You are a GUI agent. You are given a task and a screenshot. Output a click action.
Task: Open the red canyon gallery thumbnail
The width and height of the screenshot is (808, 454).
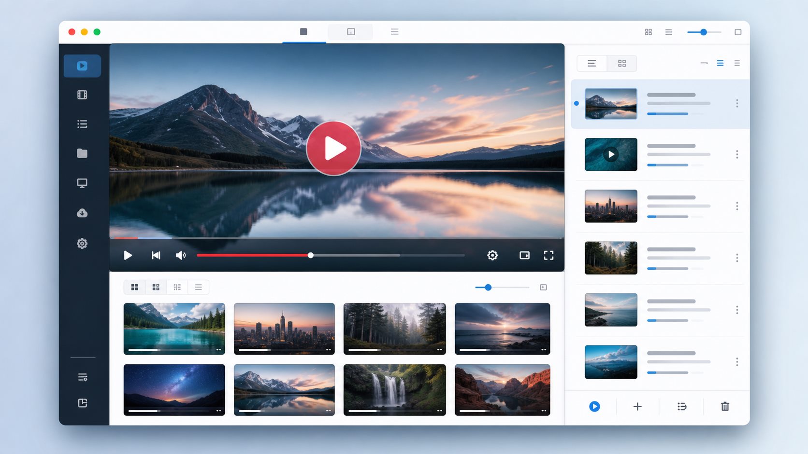503,390
